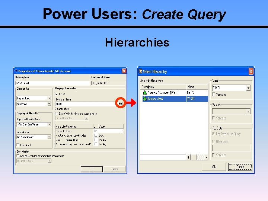This screenshot has width=268, height=201.
Task: Open the Version dropdown in Select Hierarchy
Action: tap(248, 112)
